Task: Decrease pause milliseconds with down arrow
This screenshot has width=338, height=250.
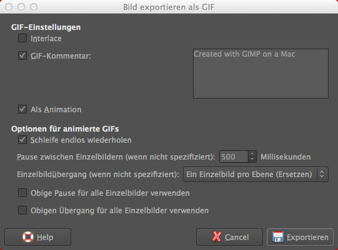Action: pos(252,159)
